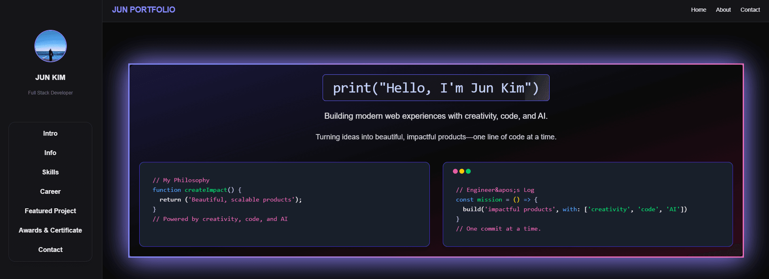Screen dimensions: 769x279
Task: Click the green dot in code window
Action: 468,171
